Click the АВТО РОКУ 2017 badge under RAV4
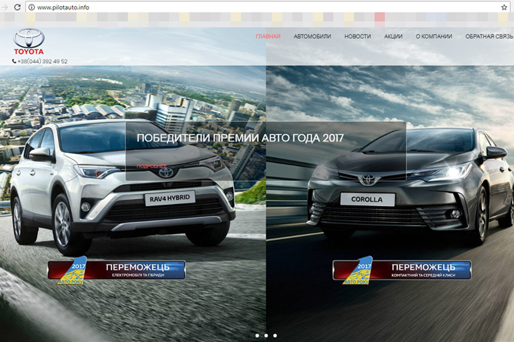 [x=74, y=271]
